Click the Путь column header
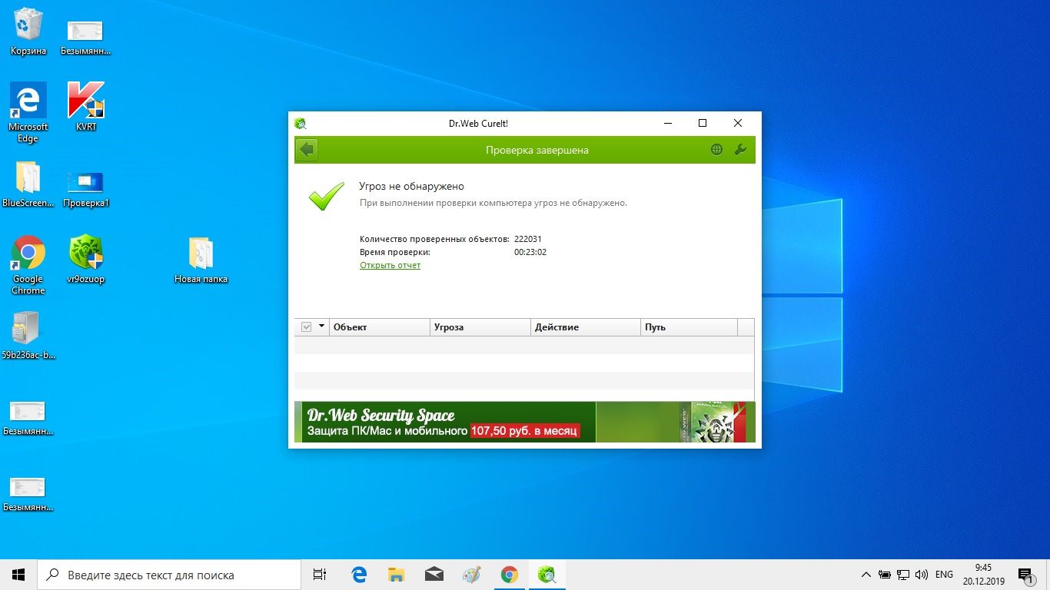 click(689, 327)
